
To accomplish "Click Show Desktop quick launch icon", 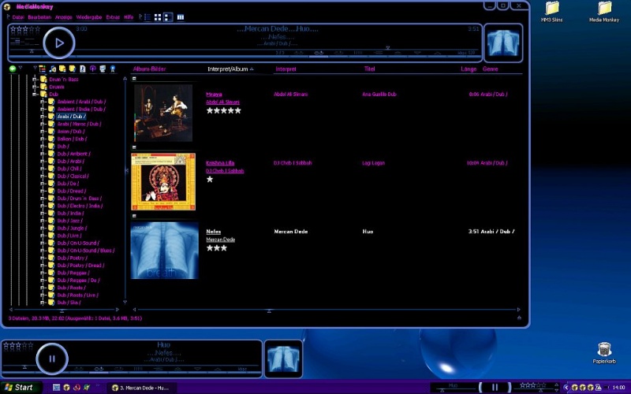I will [x=56, y=388].
